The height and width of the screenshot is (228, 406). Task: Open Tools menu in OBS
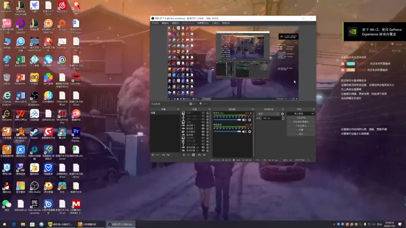point(215,23)
